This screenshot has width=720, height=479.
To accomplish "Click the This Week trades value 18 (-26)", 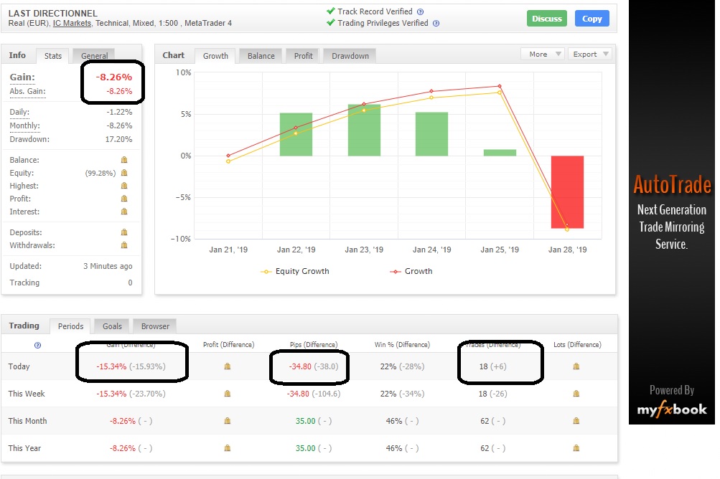I will point(492,394).
